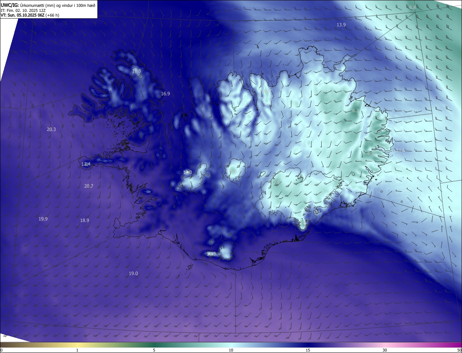Click the 20.3 value label
The height and width of the screenshot is (353, 462).
point(51,129)
